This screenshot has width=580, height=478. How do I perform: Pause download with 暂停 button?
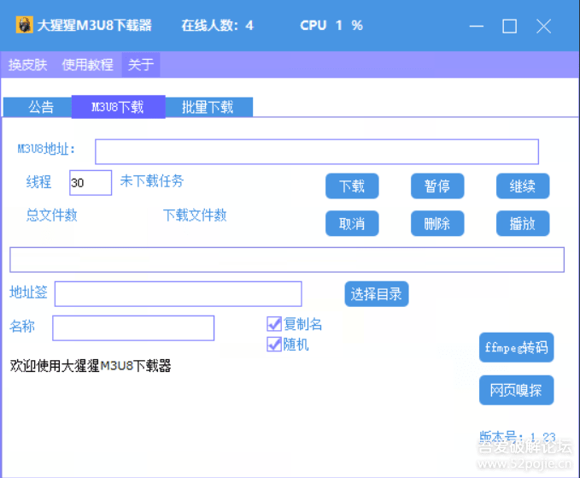click(437, 186)
